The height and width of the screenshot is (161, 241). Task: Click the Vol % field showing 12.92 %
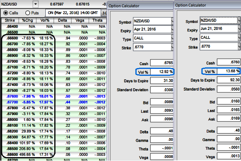pos(162,72)
